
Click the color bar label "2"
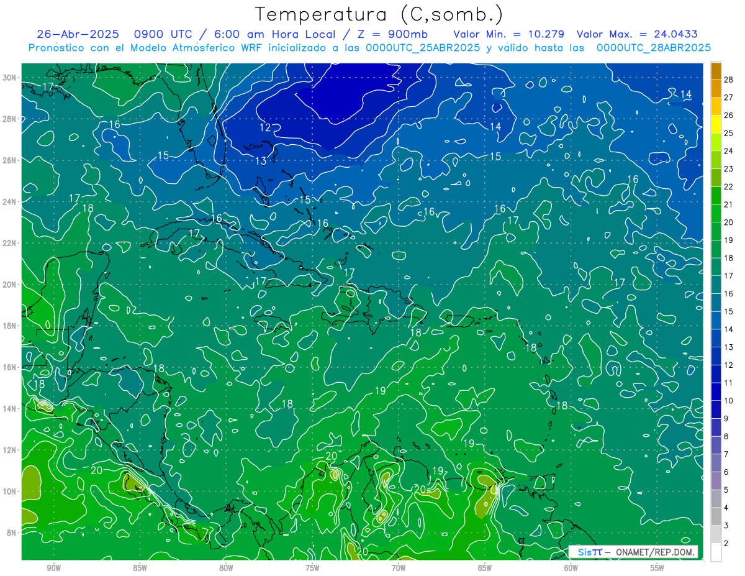pyautogui.click(x=727, y=544)
